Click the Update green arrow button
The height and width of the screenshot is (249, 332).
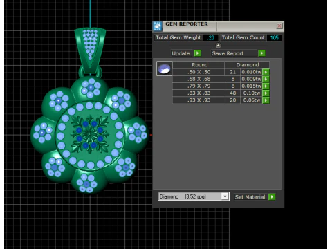pyautogui.click(x=198, y=53)
